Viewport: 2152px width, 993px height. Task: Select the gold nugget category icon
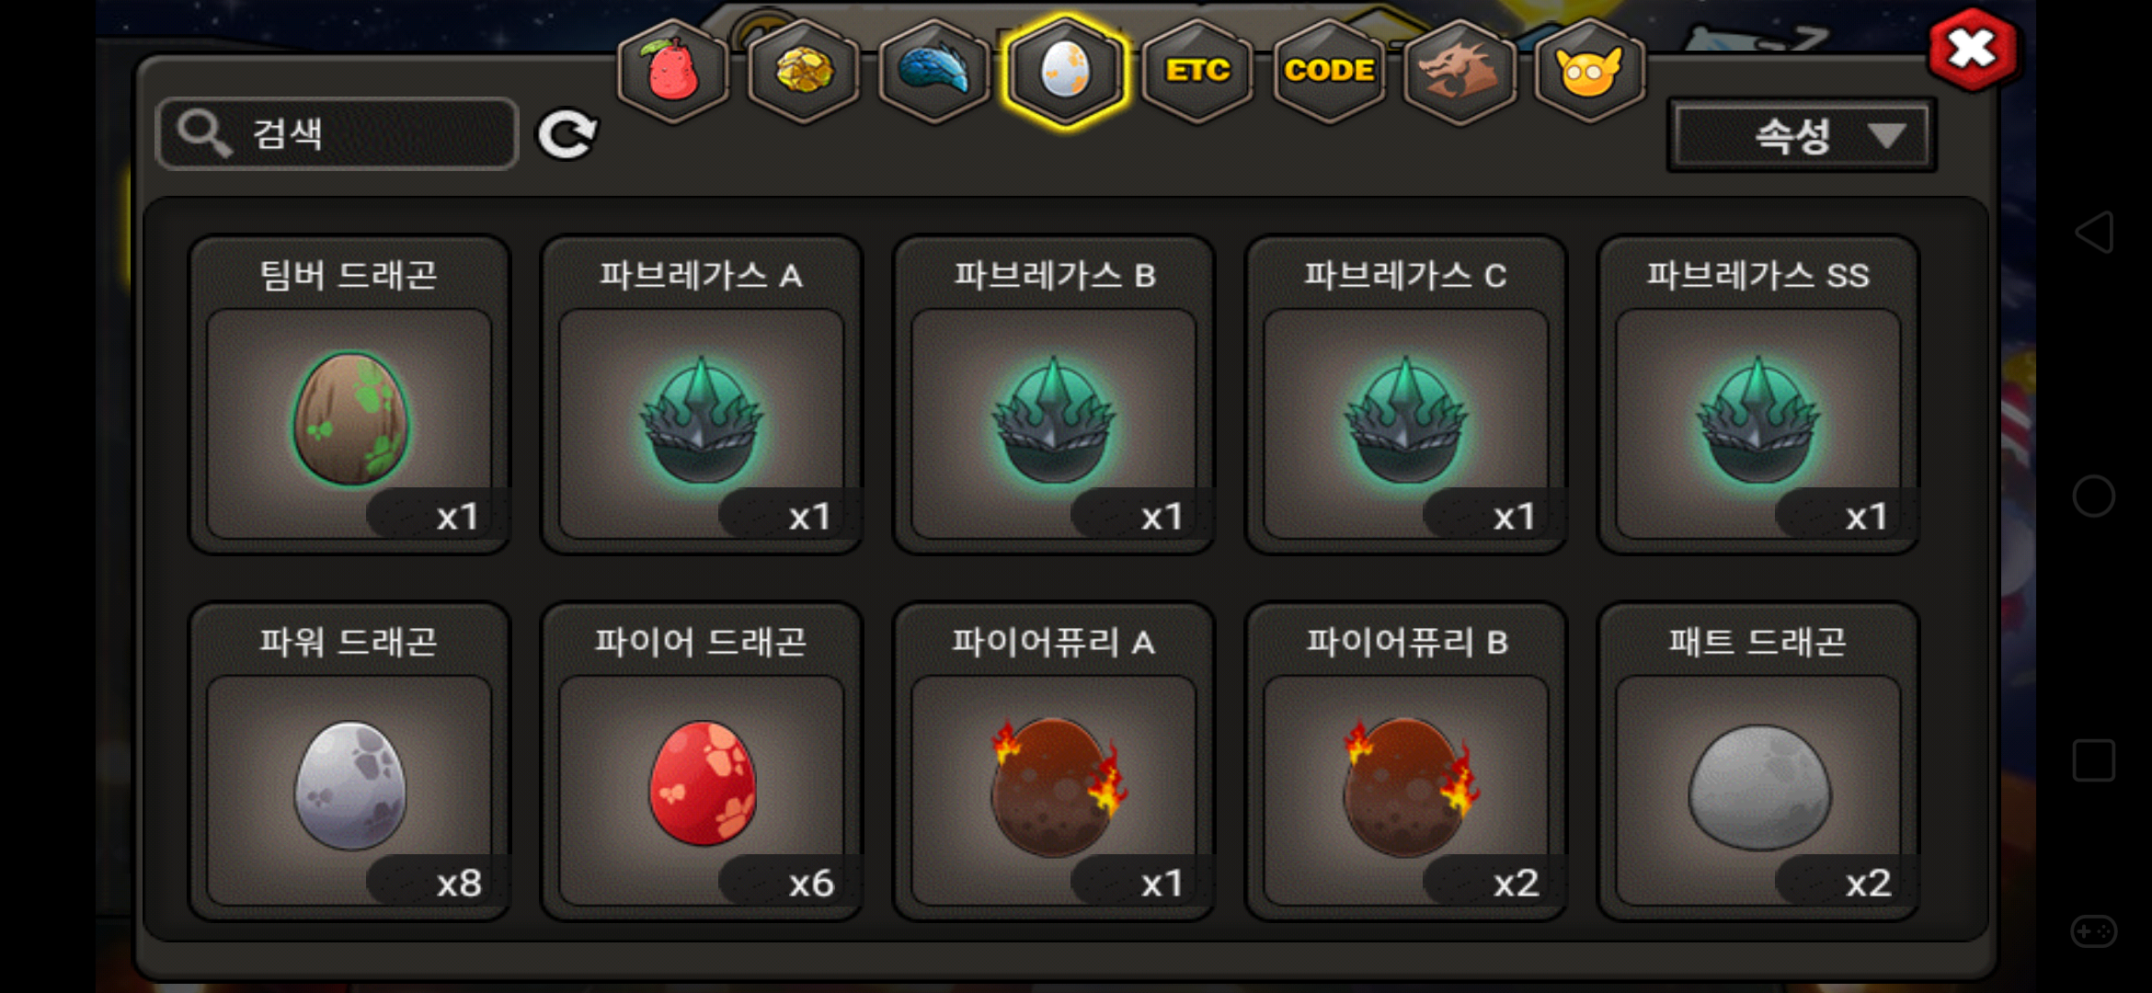coord(804,71)
